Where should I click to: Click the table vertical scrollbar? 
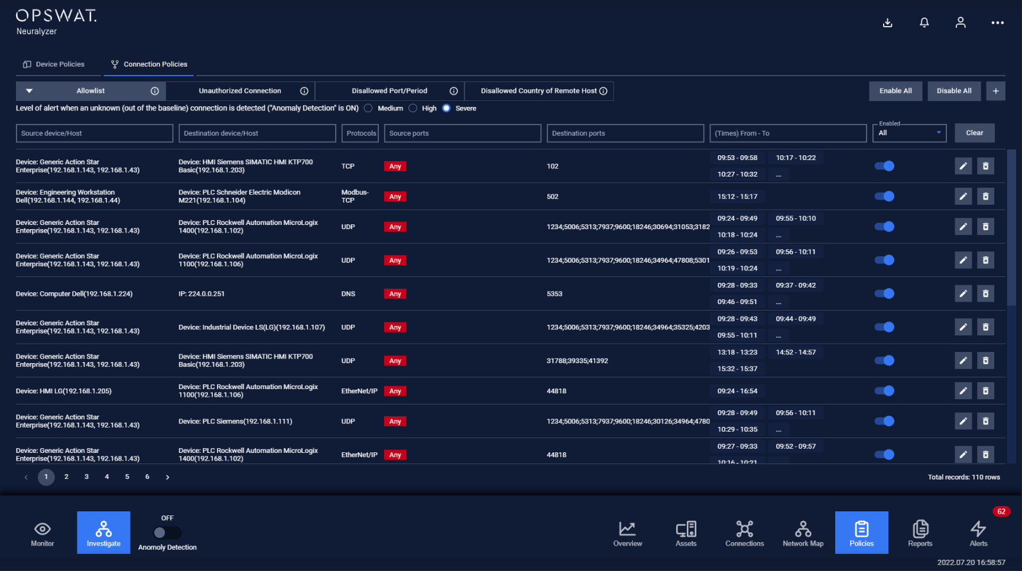(x=1011, y=228)
